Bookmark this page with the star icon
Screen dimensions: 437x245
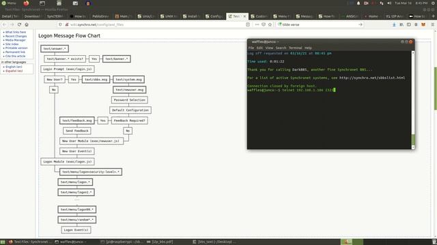click(x=270, y=24)
